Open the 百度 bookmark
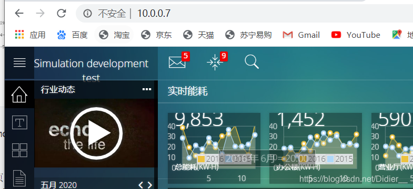Viewport: 413px width, 189px height. (72, 35)
